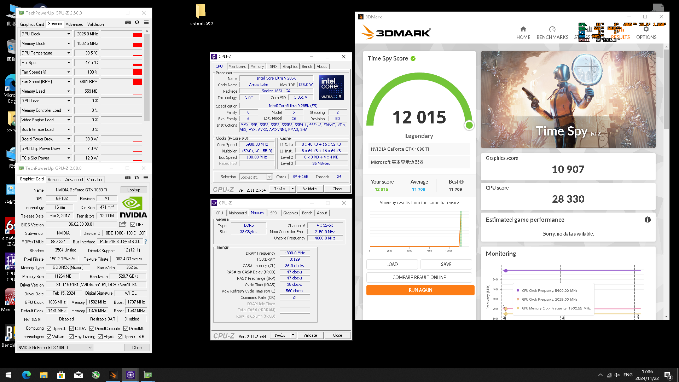Click Validate in top CPU-Z window
Viewport: 679px width, 382px height.
tap(310, 189)
